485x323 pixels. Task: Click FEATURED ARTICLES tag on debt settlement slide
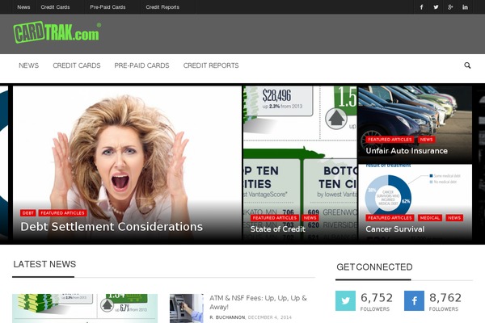[x=62, y=213]
